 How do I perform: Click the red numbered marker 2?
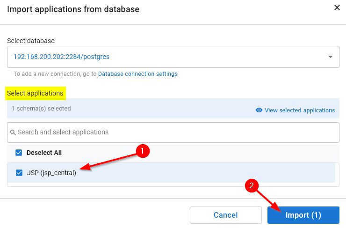(x=252, y=186)
